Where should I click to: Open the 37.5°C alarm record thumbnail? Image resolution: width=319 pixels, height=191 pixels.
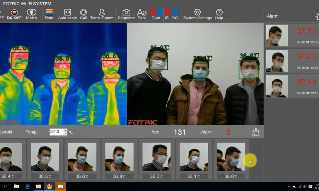277,35
